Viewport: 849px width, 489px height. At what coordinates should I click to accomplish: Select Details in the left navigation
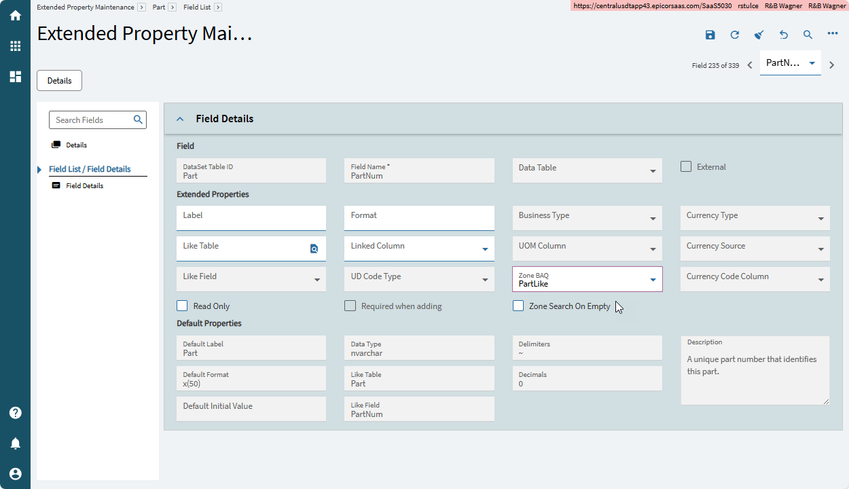point(76,145)
